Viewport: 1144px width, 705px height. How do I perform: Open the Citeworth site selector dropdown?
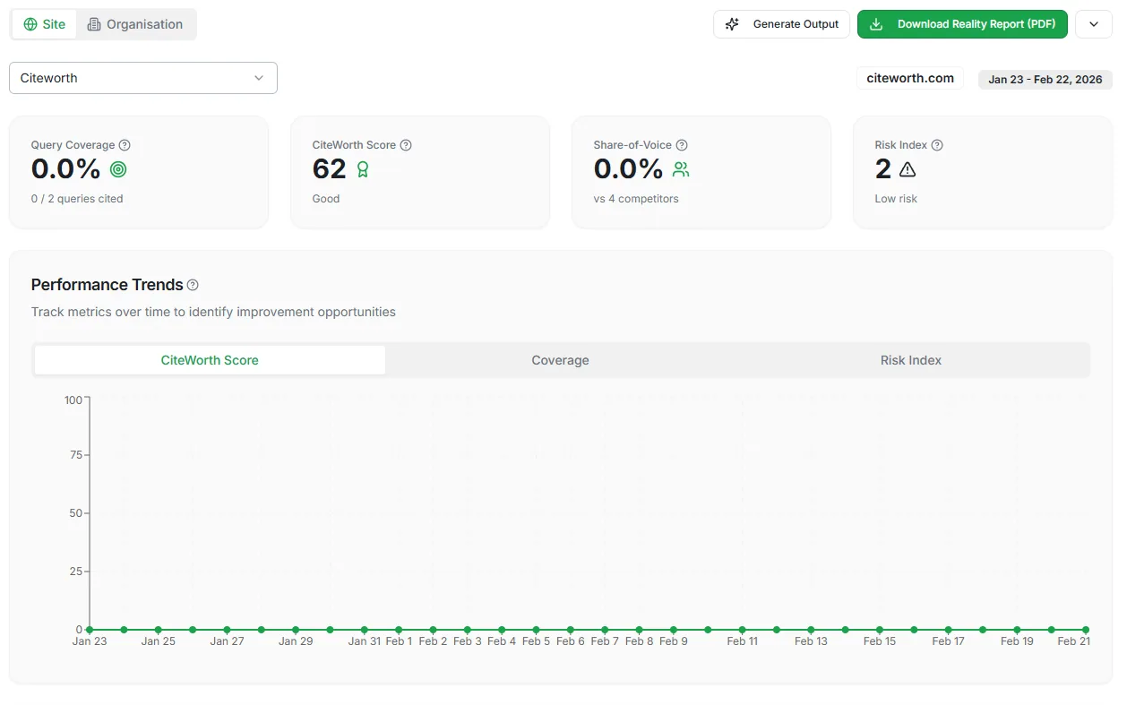click(143, 78)
